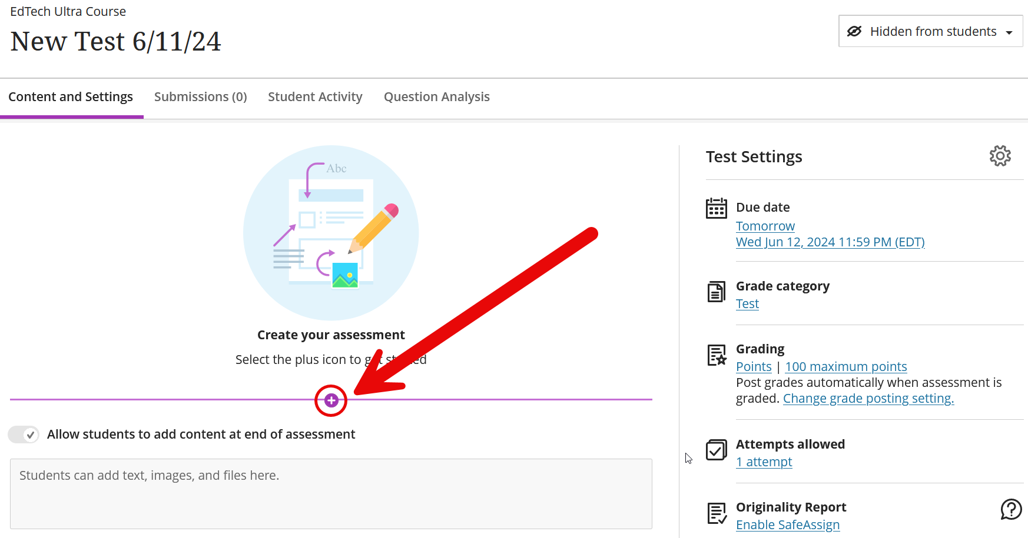Click the 100 maximum points link
Viewport: 1028px width, 538px height.
[x=845, y=367]
